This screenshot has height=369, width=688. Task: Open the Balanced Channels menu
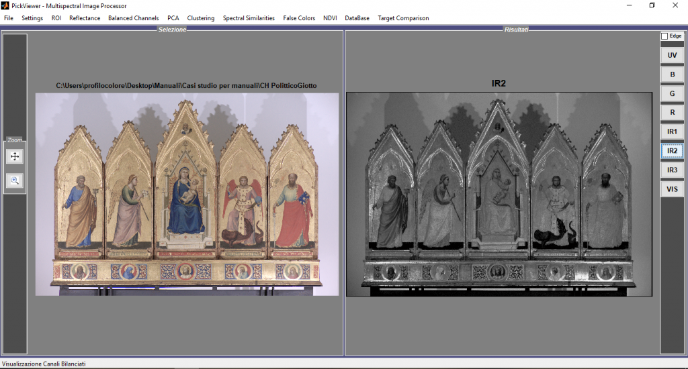tap(134, 18)
